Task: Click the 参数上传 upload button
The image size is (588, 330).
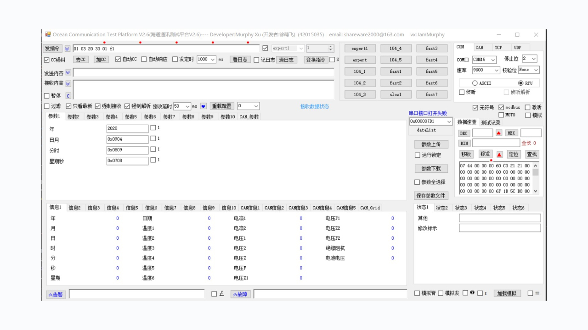Action: tap(431, 144)
